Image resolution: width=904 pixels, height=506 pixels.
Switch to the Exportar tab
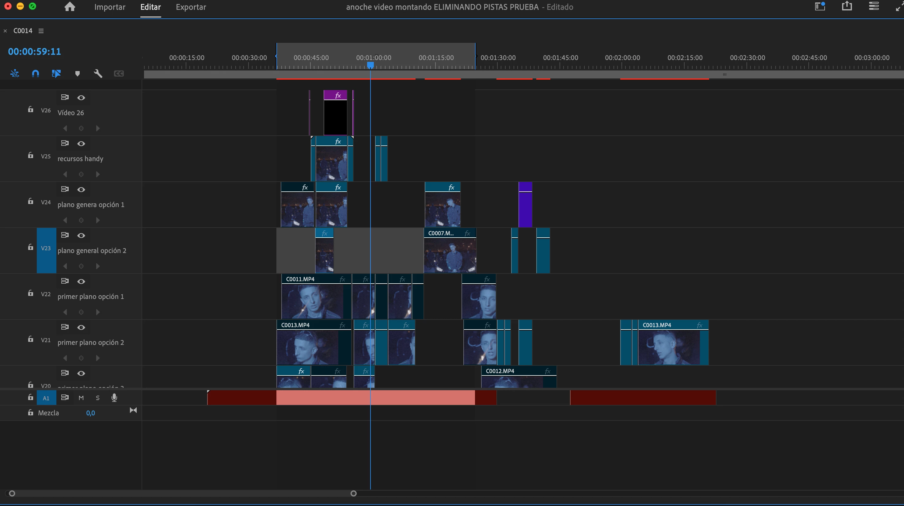tap(191, 7)
